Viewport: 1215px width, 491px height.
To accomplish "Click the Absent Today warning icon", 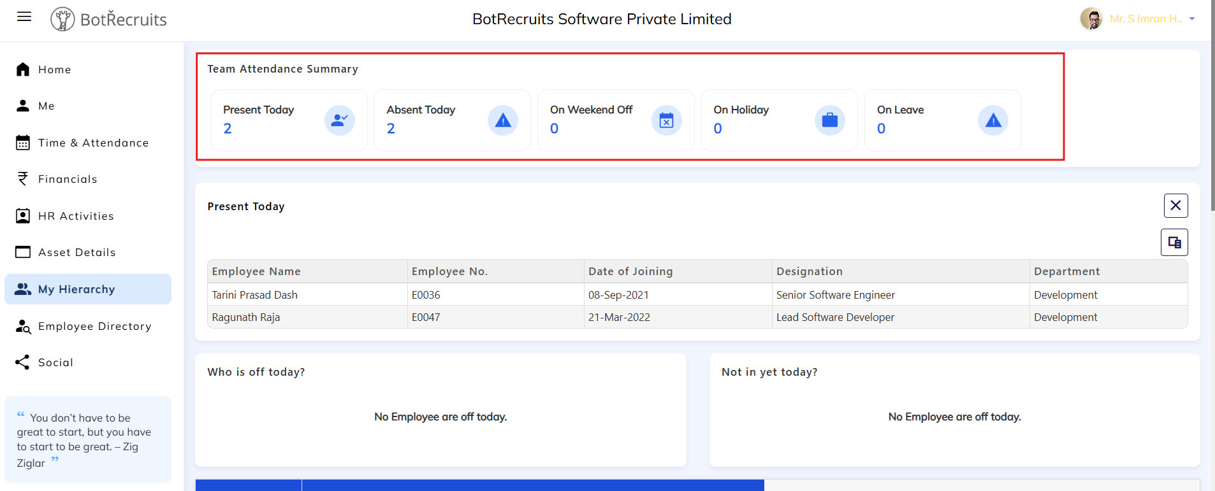I will pos(503,120).
